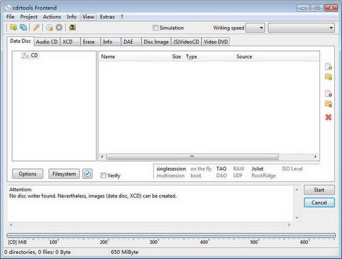The image size is (342, 259).
Task: Toggle the blue checkmark button beside Filesystem
Action: [87, 173]
